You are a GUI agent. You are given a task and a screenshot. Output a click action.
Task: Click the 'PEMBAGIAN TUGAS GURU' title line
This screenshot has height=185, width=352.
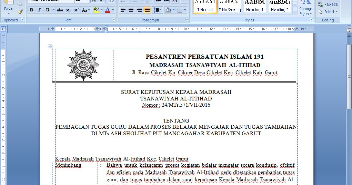click(176, 127)
